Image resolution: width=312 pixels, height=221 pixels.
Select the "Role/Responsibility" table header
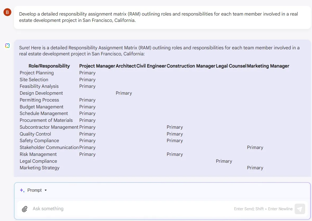[49, 66]
